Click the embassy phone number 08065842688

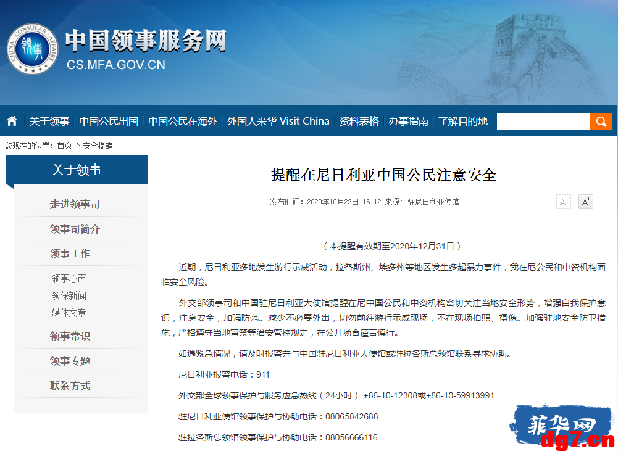[351, 416]
